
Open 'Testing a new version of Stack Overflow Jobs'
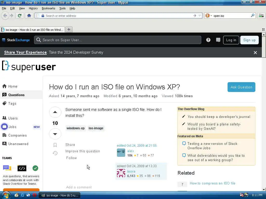(x=212, y=146)
